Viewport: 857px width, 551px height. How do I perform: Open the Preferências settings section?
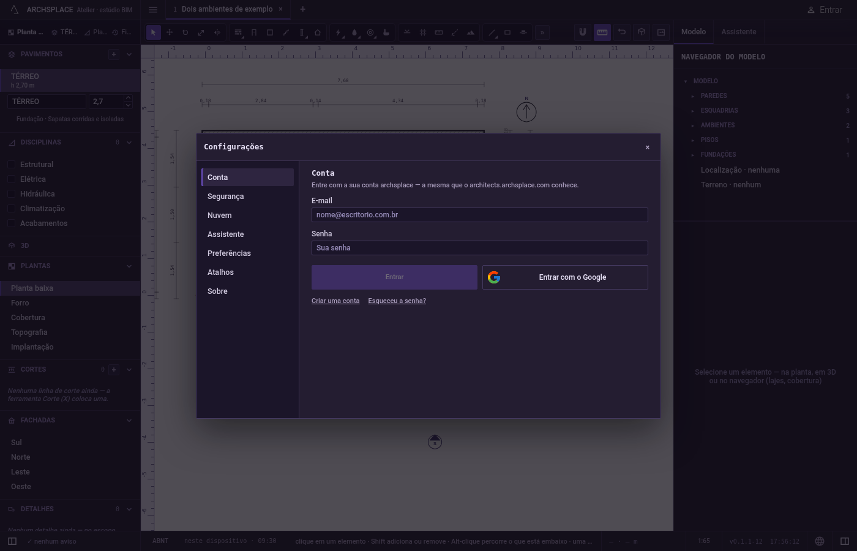tap(247, 253)
